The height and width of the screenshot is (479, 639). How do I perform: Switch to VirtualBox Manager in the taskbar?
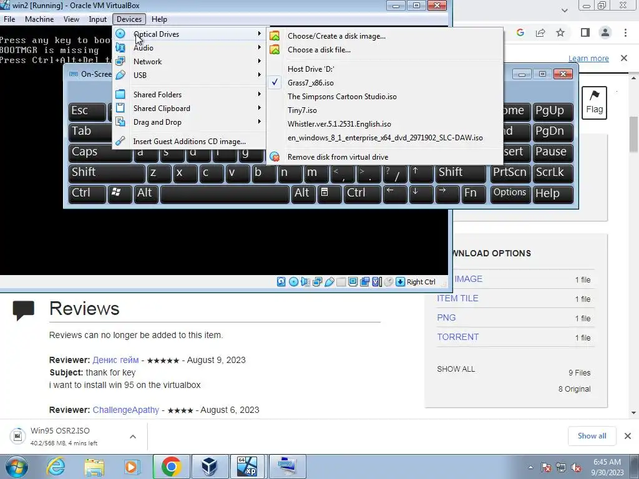(x=210, y=467)
